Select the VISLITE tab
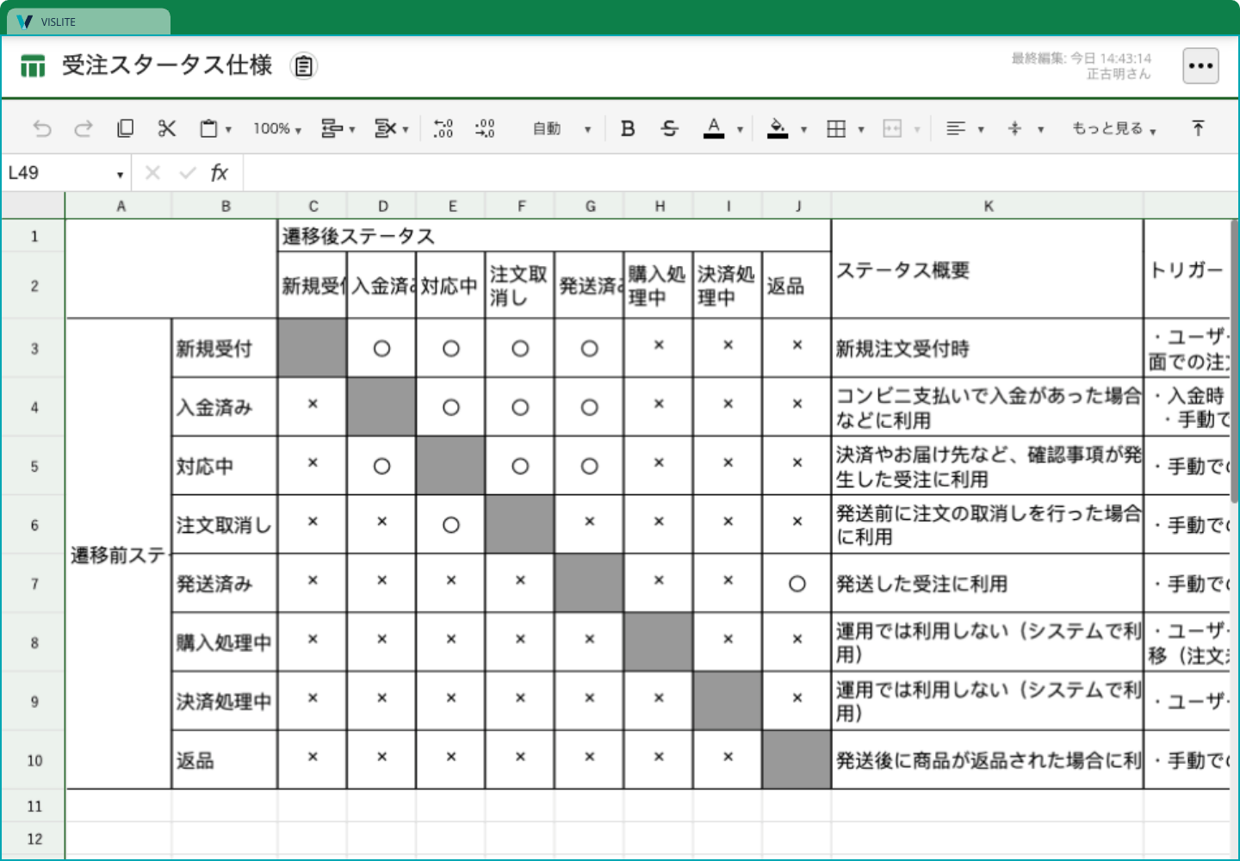This screenshot has width=1240, height=861. tap(89, 22)
